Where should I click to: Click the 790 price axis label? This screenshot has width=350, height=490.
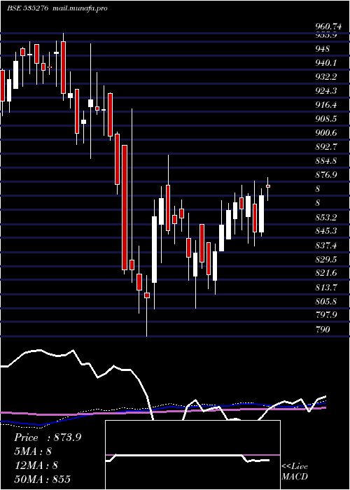pyautogui.click(x=323, y=329)
